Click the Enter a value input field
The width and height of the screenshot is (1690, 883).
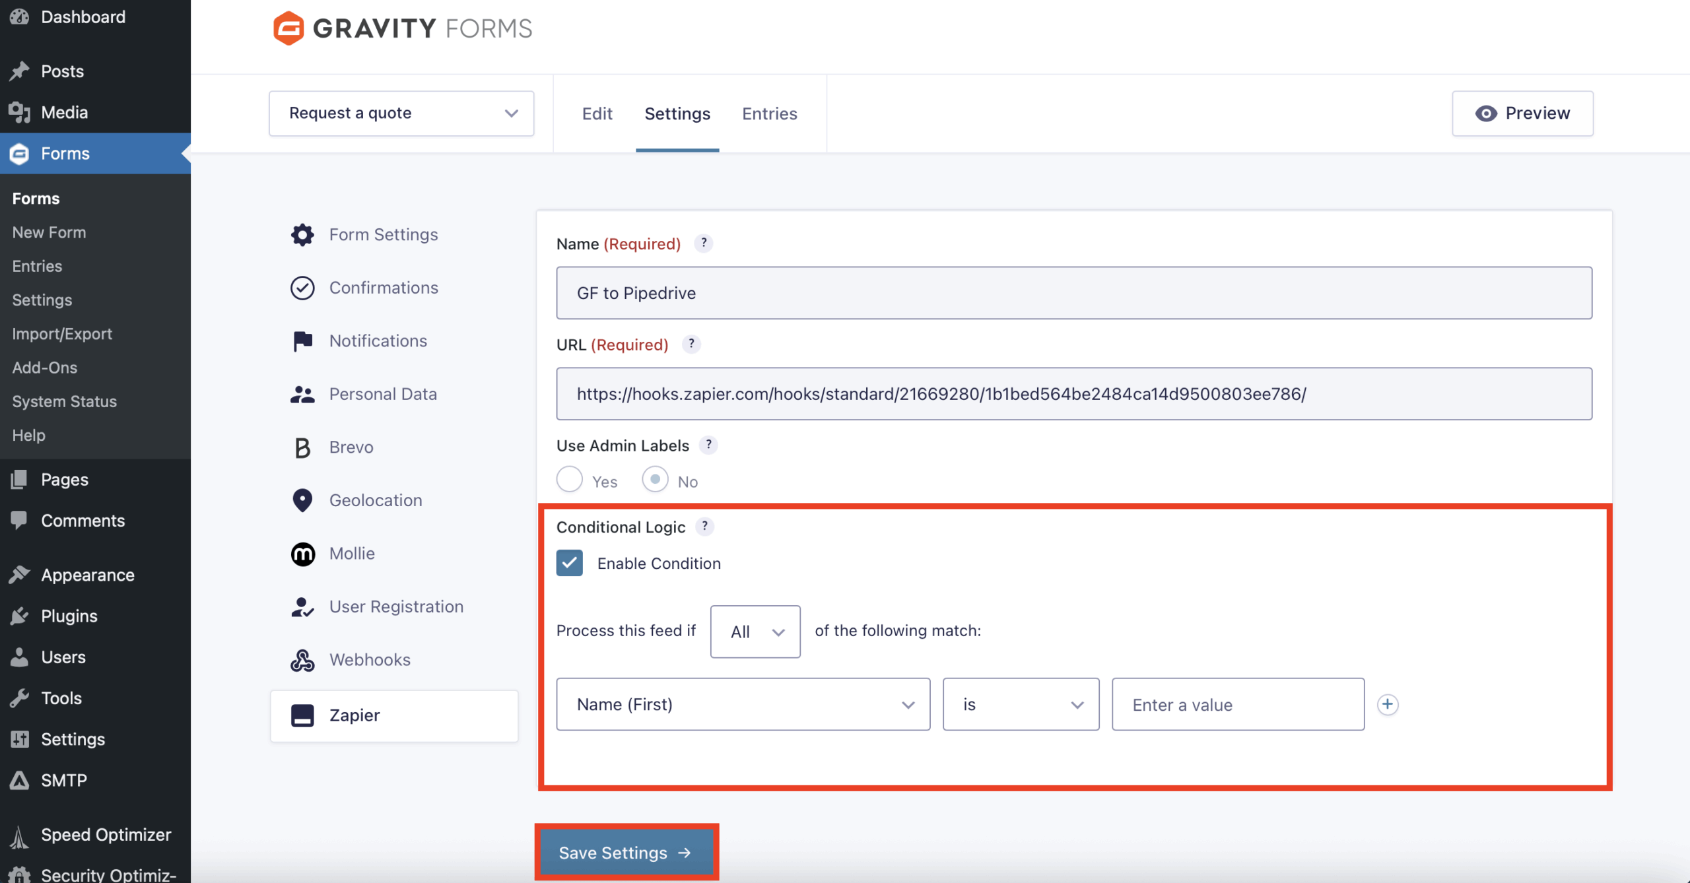tap(1238, 704)
